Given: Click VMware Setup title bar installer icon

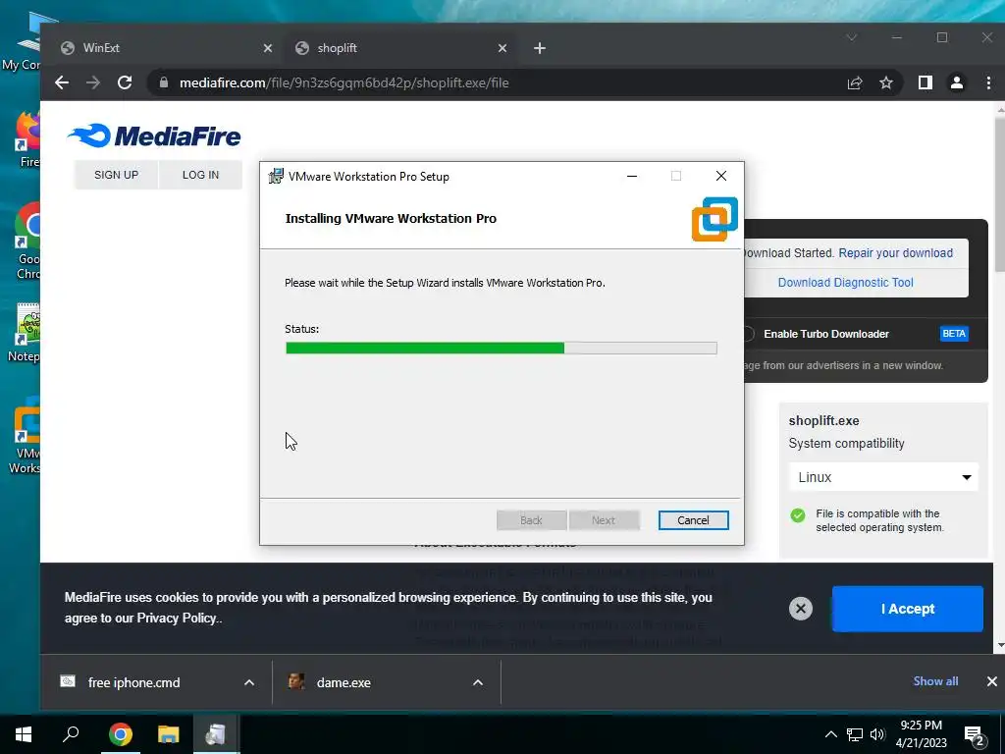Looking at the screenshot, I should pos(276,177).
